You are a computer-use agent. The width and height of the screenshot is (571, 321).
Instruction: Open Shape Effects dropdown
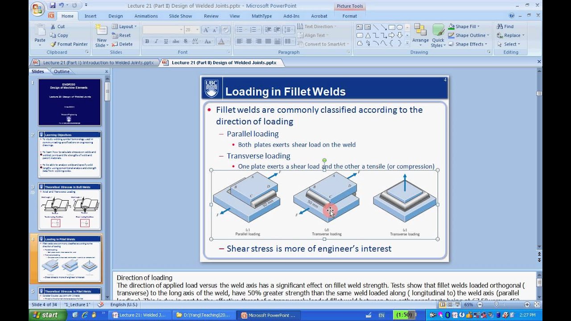pos(468,44)
